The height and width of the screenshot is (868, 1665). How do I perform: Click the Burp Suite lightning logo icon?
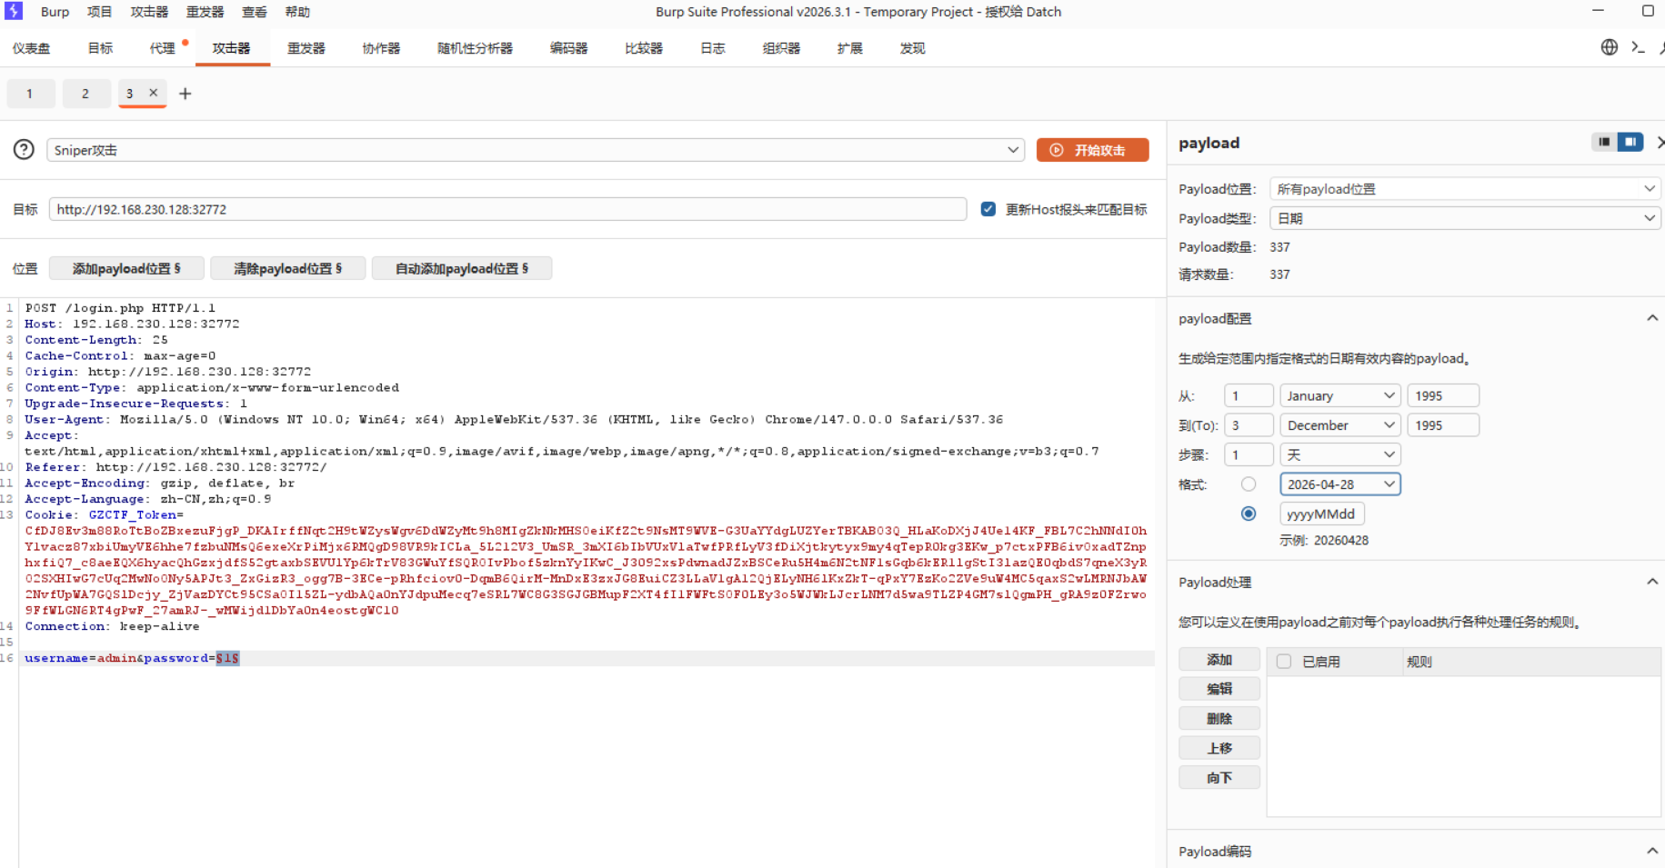[x=14, y=11]
